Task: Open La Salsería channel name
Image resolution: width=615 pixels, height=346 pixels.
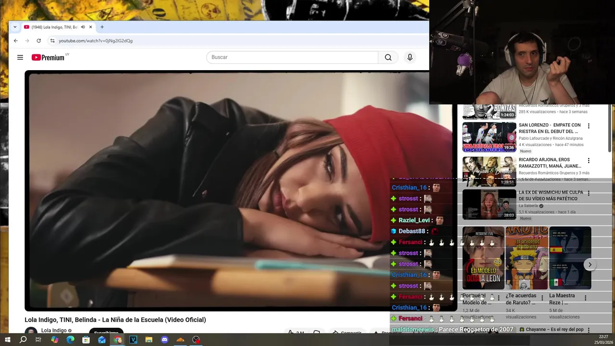Action: click(529, 206)
